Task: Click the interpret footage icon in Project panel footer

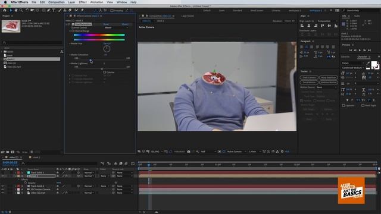Action: point(2,152)
